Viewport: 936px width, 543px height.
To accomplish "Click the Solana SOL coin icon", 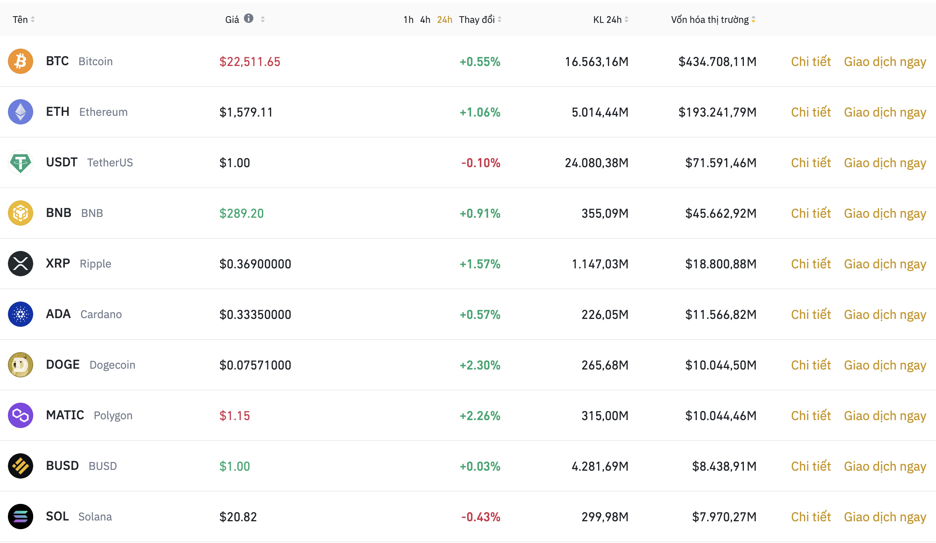I will coord(21,517).
